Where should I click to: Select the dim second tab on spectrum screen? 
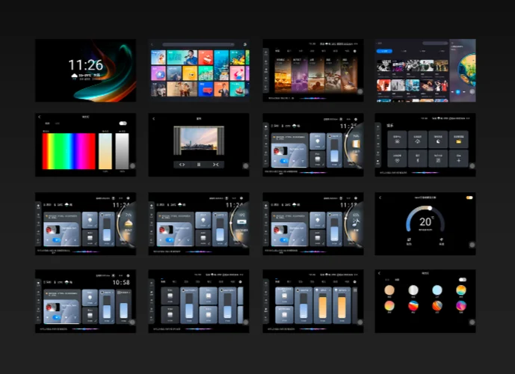point(57,123)
